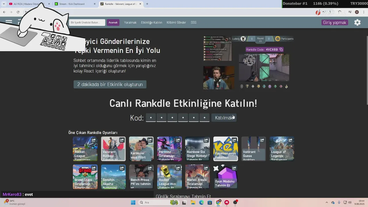
Task: Open the Windows Start menu
Action: [x=133, y=202]
